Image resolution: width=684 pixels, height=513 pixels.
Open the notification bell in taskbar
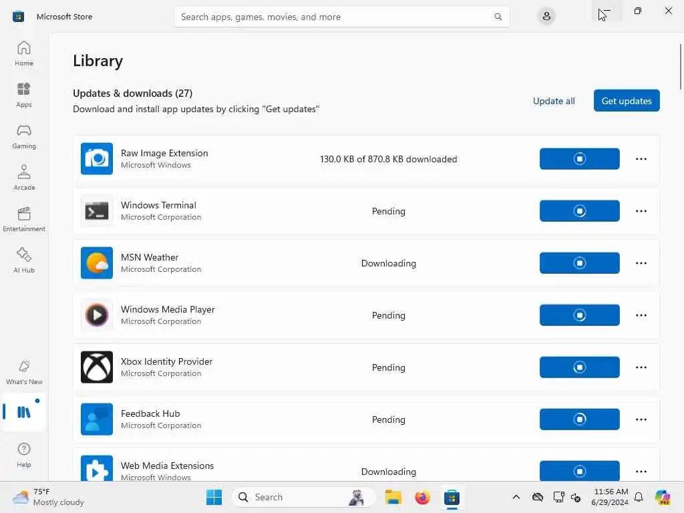tap(639, 497)
